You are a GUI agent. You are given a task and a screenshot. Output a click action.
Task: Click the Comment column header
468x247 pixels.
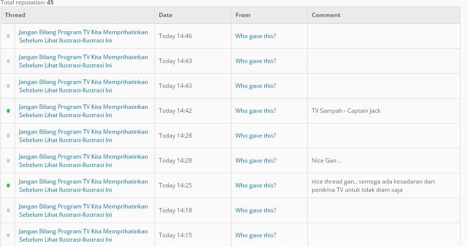(x=326, y=15)
